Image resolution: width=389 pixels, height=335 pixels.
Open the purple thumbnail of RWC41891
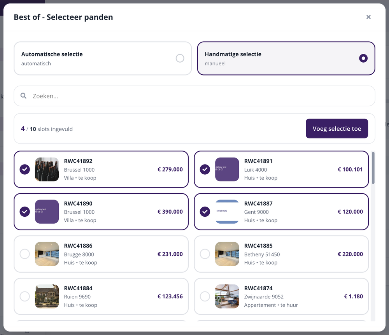pos(227,169)
